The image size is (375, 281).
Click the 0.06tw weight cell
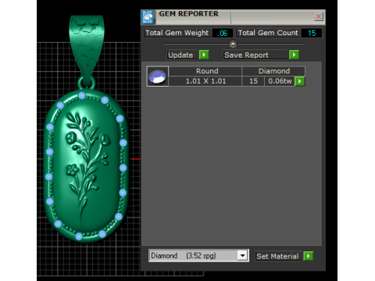(x=280, y=81)
